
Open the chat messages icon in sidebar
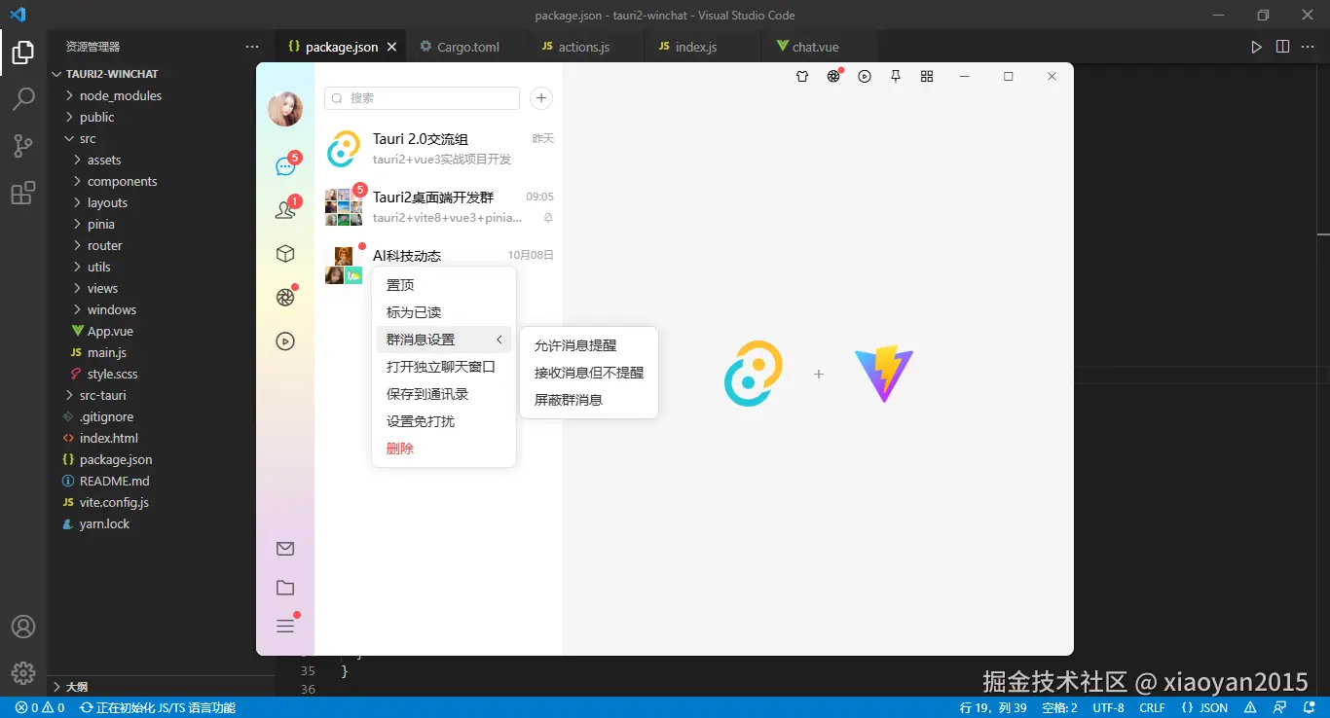click(285, 166)
